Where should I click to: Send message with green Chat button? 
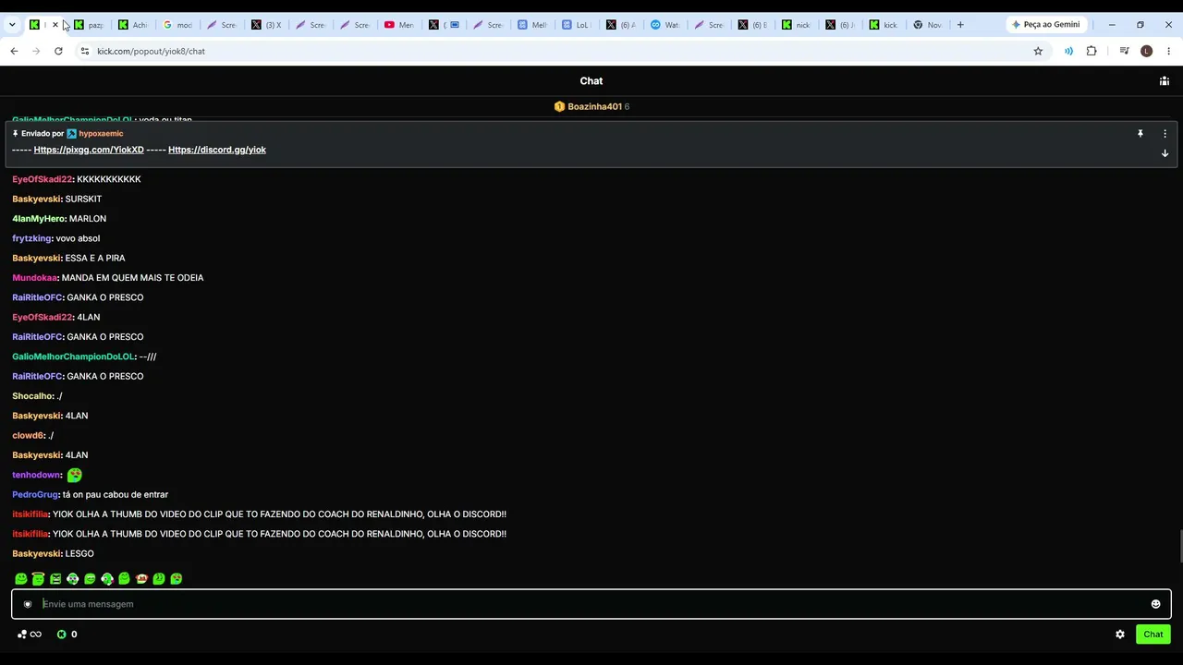[1153, 635]
